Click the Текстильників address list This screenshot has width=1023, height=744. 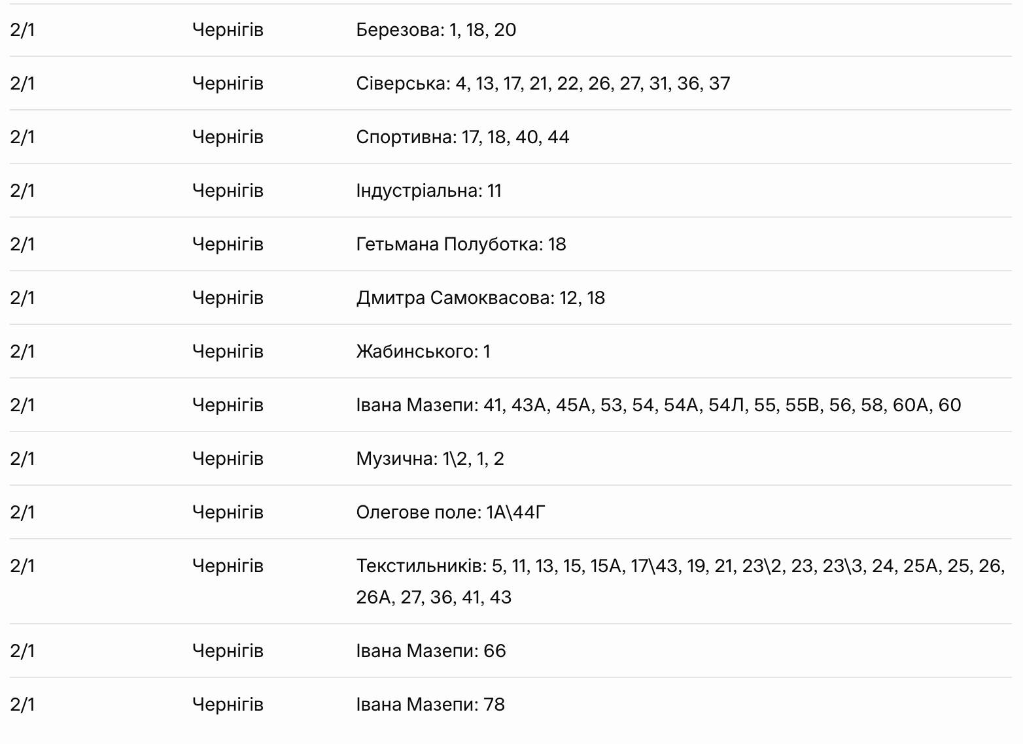pyautogui.click(x=680, y=581)
